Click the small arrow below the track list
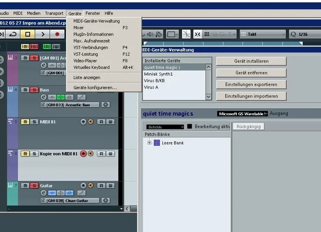 (121, 209)
